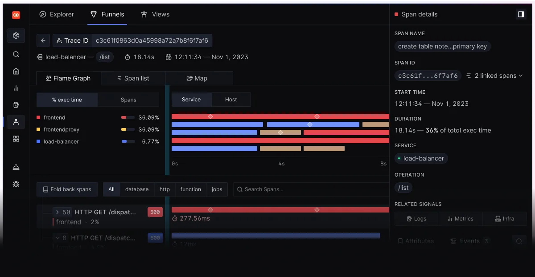Screen dimensions: 535x277
Task: Click the Search Spans input field
Action: (311, 189)
